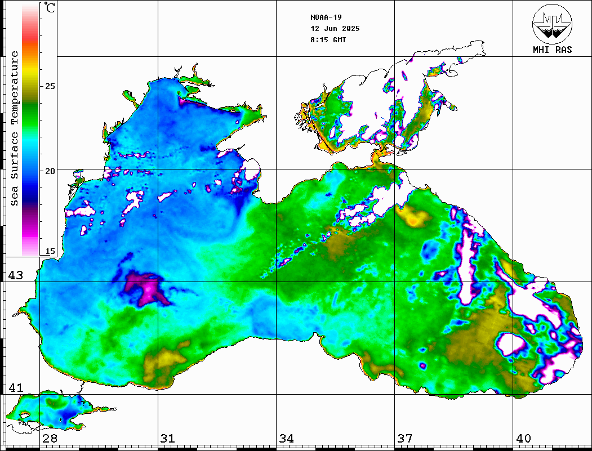Viewport: 592px width, 451px height.
Task: Click the longitude 37 label
Action: coord(404,439)
